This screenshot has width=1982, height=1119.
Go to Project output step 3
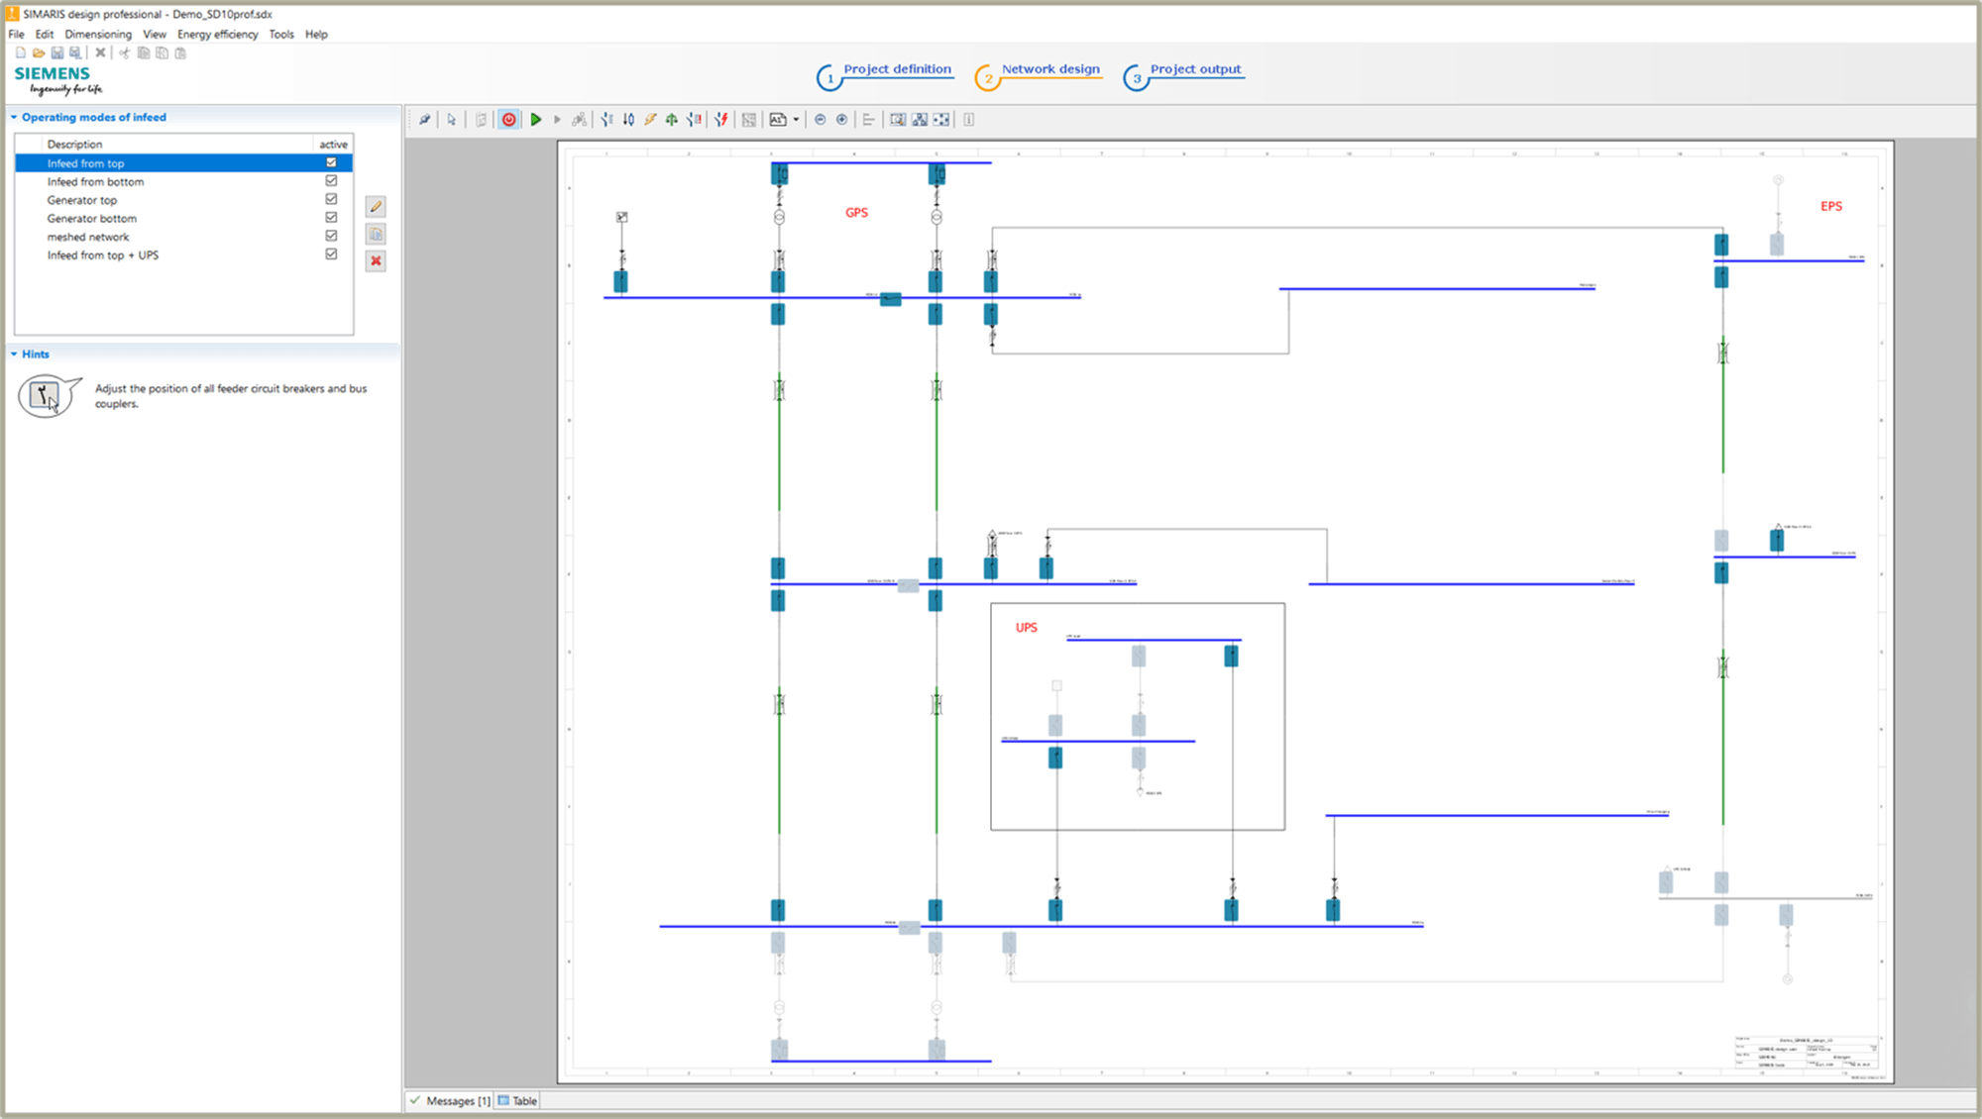[x=1195, y=69]
